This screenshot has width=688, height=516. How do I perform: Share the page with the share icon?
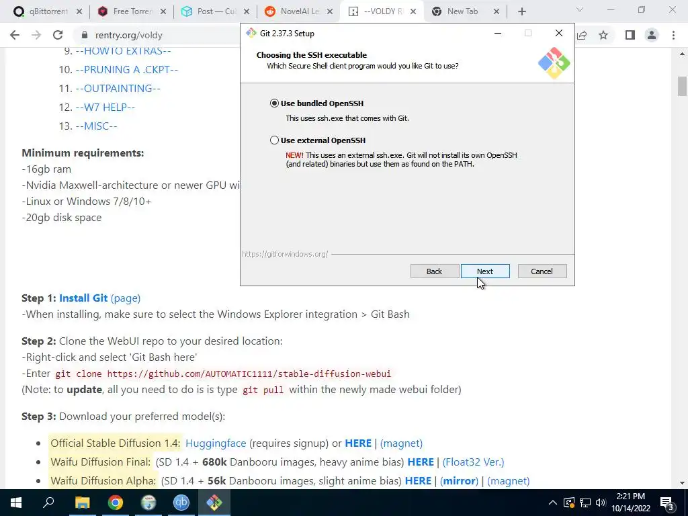[582, 35]
